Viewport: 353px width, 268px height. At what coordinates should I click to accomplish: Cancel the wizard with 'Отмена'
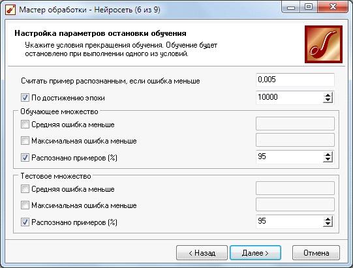tap(316, 253)
